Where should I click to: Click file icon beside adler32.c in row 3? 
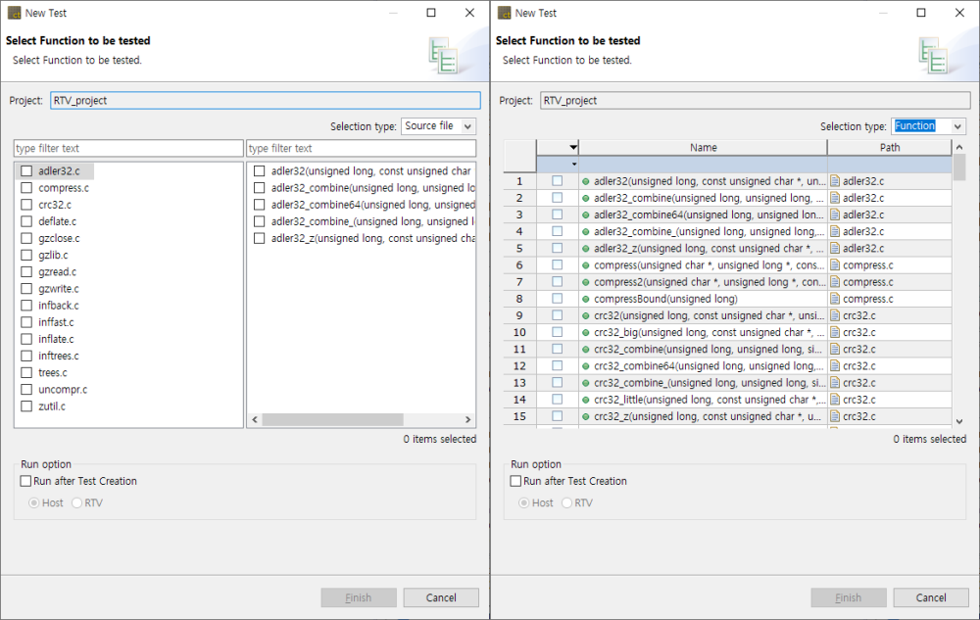(834, 215)
